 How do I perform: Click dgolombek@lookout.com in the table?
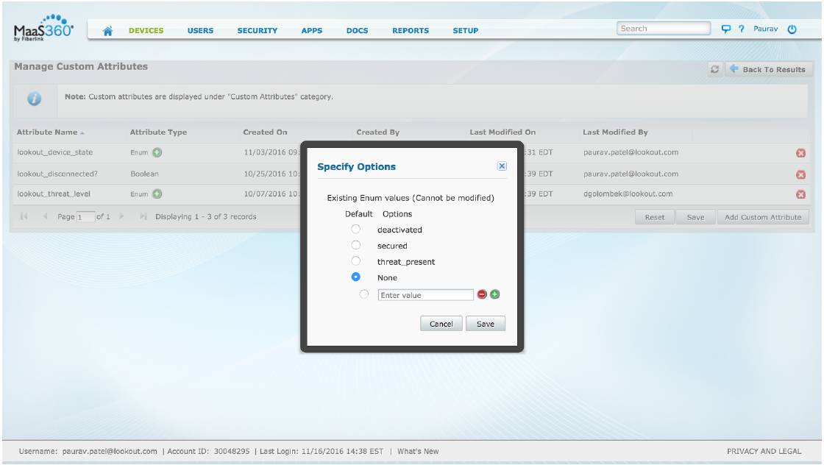click(x=628, y=194)
